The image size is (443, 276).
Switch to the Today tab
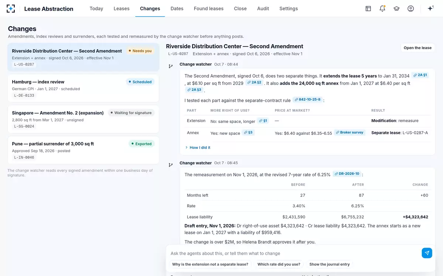(96, 8)
